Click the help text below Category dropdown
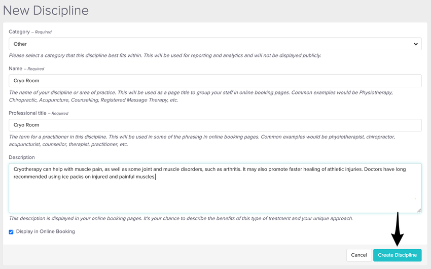This screenshot has width=431, height=269. 165,55
